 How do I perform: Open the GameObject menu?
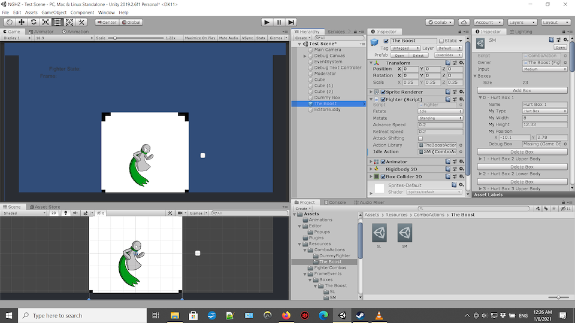point(54,12)
